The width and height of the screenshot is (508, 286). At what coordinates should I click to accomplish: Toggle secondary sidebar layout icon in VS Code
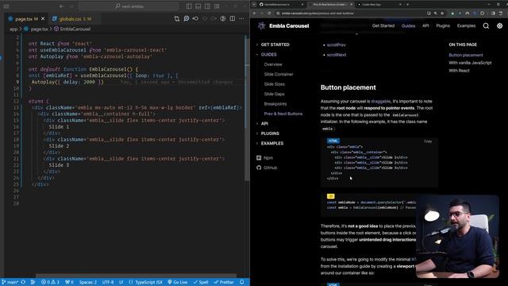coord(207,6)
